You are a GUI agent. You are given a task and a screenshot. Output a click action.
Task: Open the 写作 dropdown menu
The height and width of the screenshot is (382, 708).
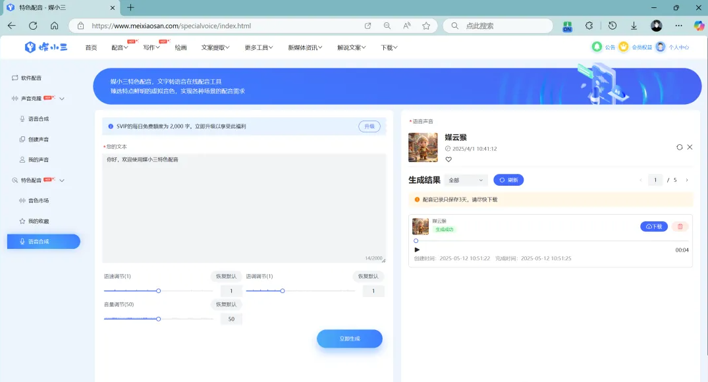pos(151,47)
